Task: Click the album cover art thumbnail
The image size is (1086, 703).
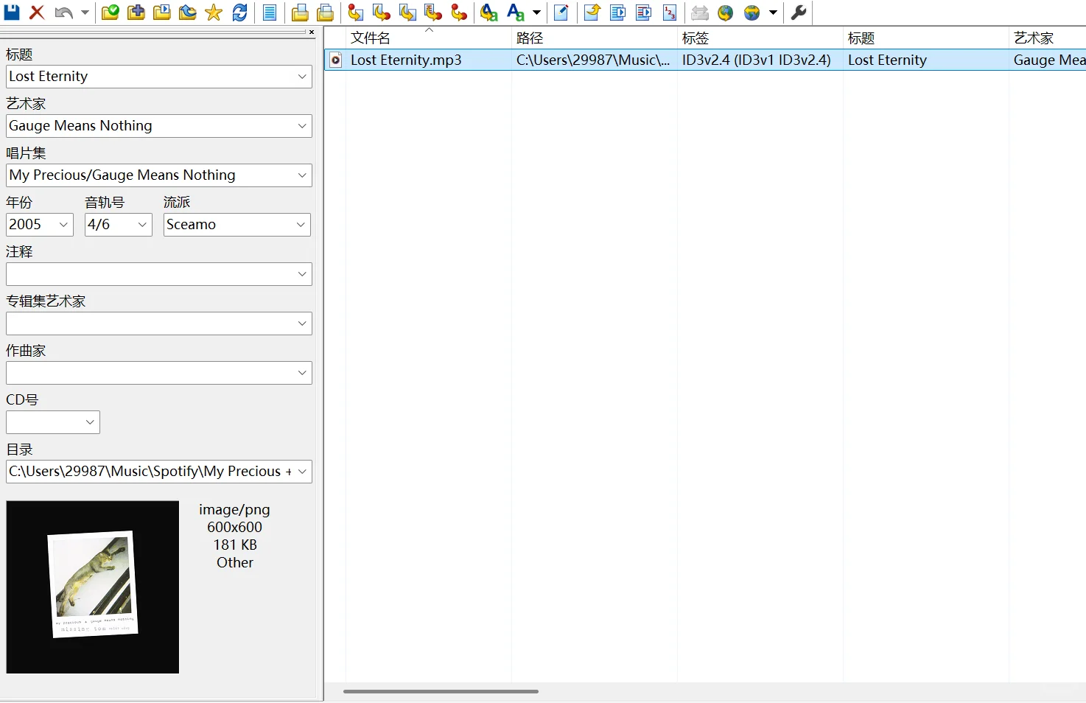Action: 93,587
